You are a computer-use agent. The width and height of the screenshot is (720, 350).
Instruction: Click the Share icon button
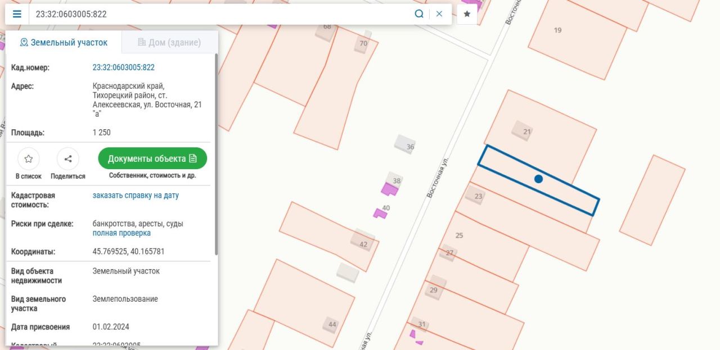pos(68,159)
